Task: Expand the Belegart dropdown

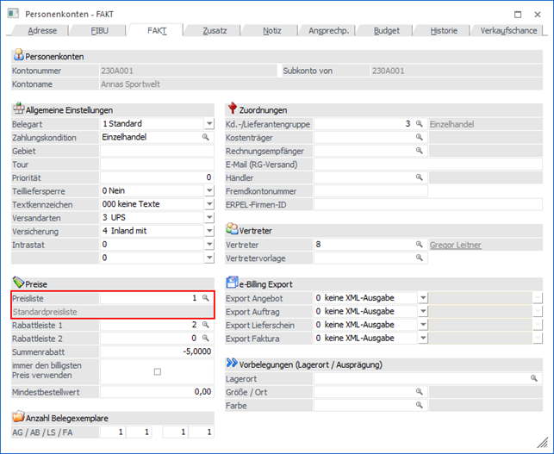Action: (x=209, y=124)
